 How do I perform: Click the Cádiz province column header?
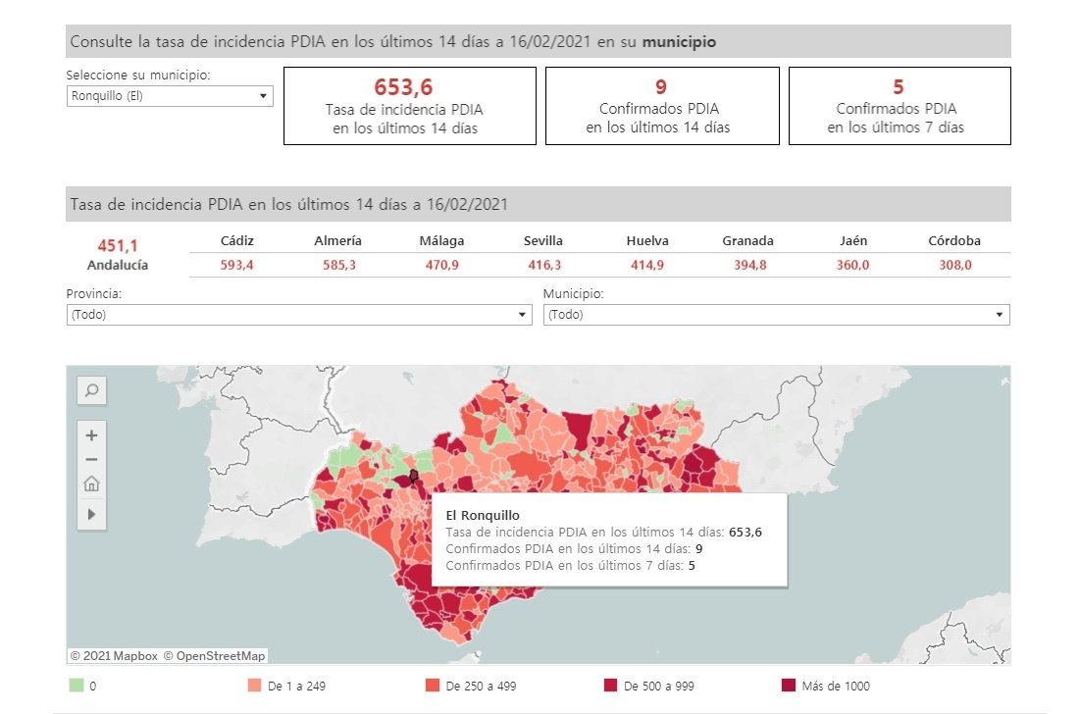pos(237,240)
